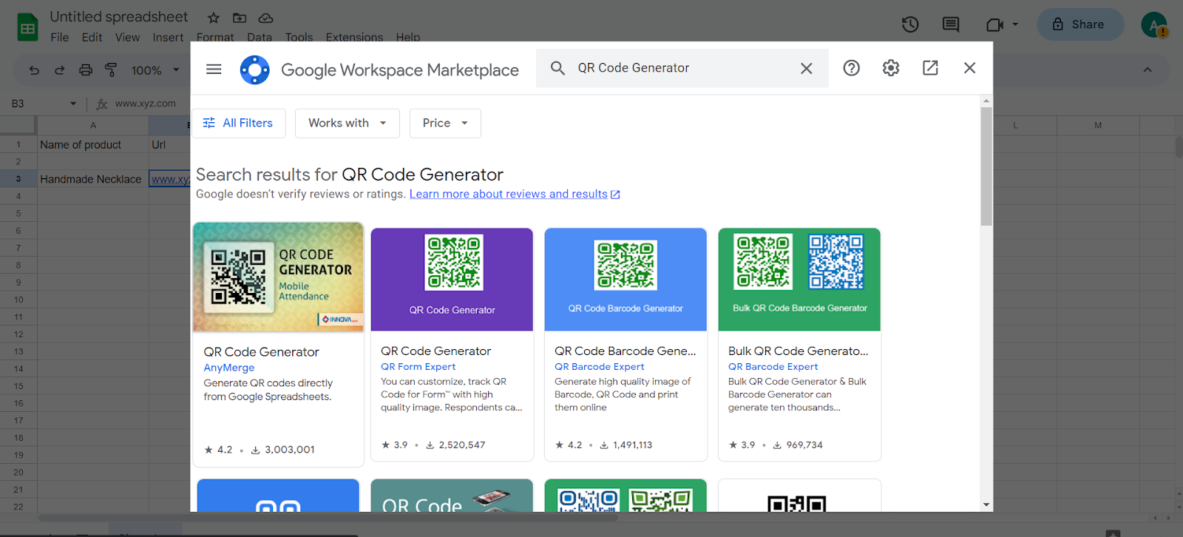Click the Share button
Screen dimensions: 1183x537
(x=1080, y=24)
